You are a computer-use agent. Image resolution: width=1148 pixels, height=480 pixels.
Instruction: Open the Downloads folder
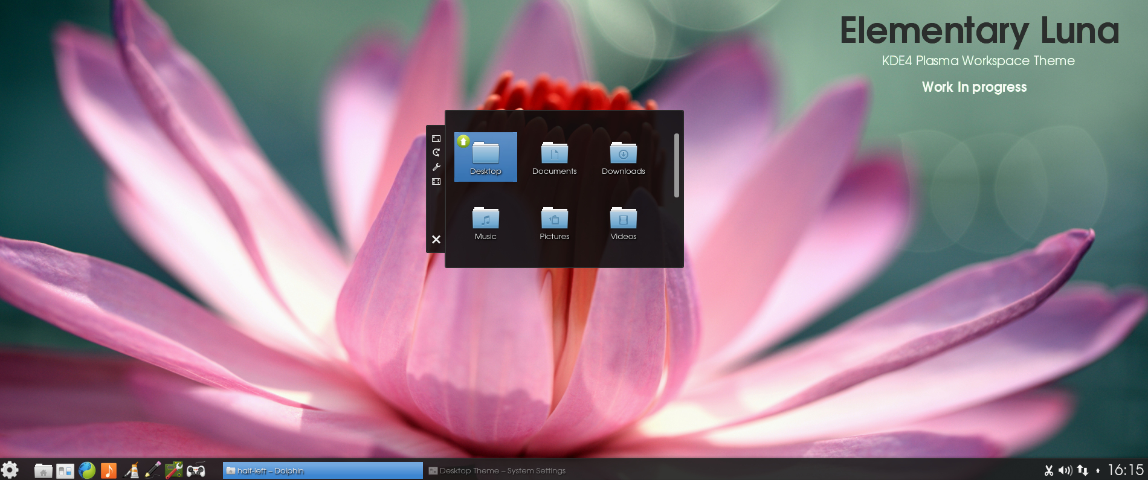tap(624, 158)
